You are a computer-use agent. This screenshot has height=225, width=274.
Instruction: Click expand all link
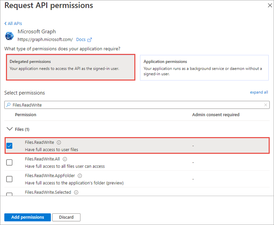(x=259, y=92)
